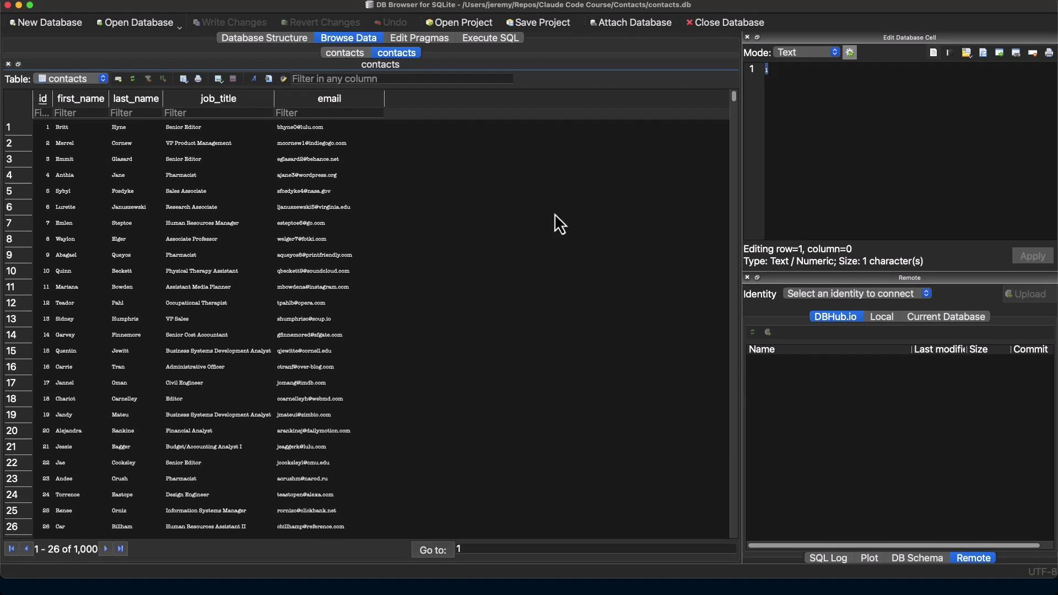Switch to the Local tab in Remote
The width and height of the screenshot is (1058, 595).
coord(882,317)
